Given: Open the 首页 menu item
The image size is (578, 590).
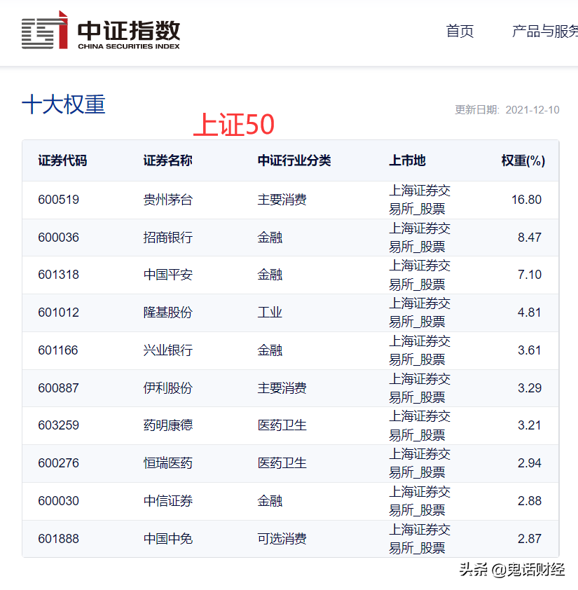Looking at the screenshot, I should [460, 32].
